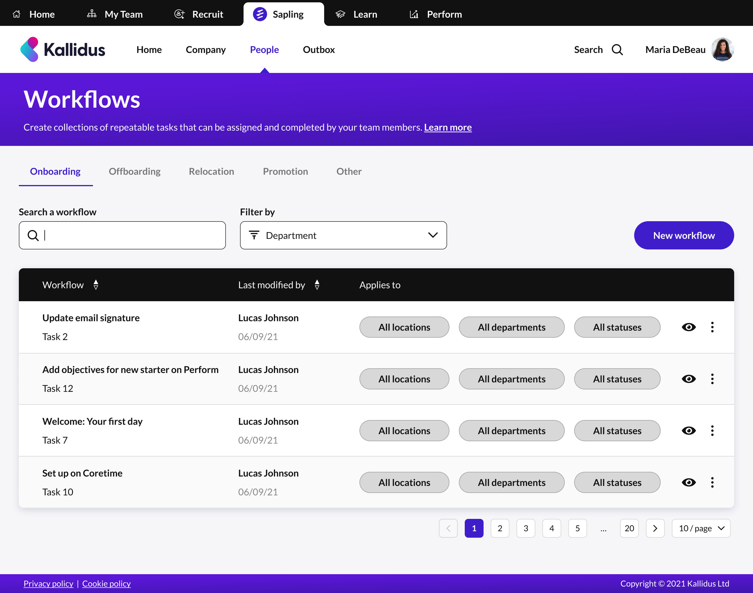Switch to the Offboarding tab
753x593 pixels.
(x=134, y=171)
